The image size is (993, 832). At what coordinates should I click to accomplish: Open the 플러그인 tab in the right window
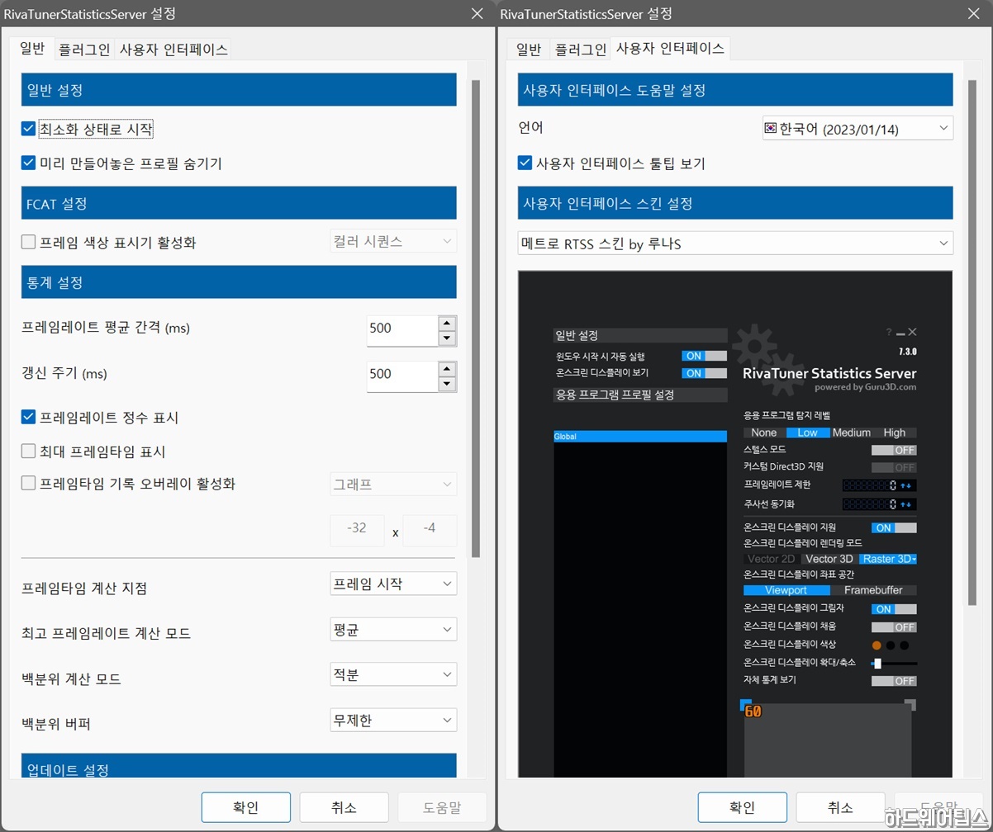tap(581, 50)
